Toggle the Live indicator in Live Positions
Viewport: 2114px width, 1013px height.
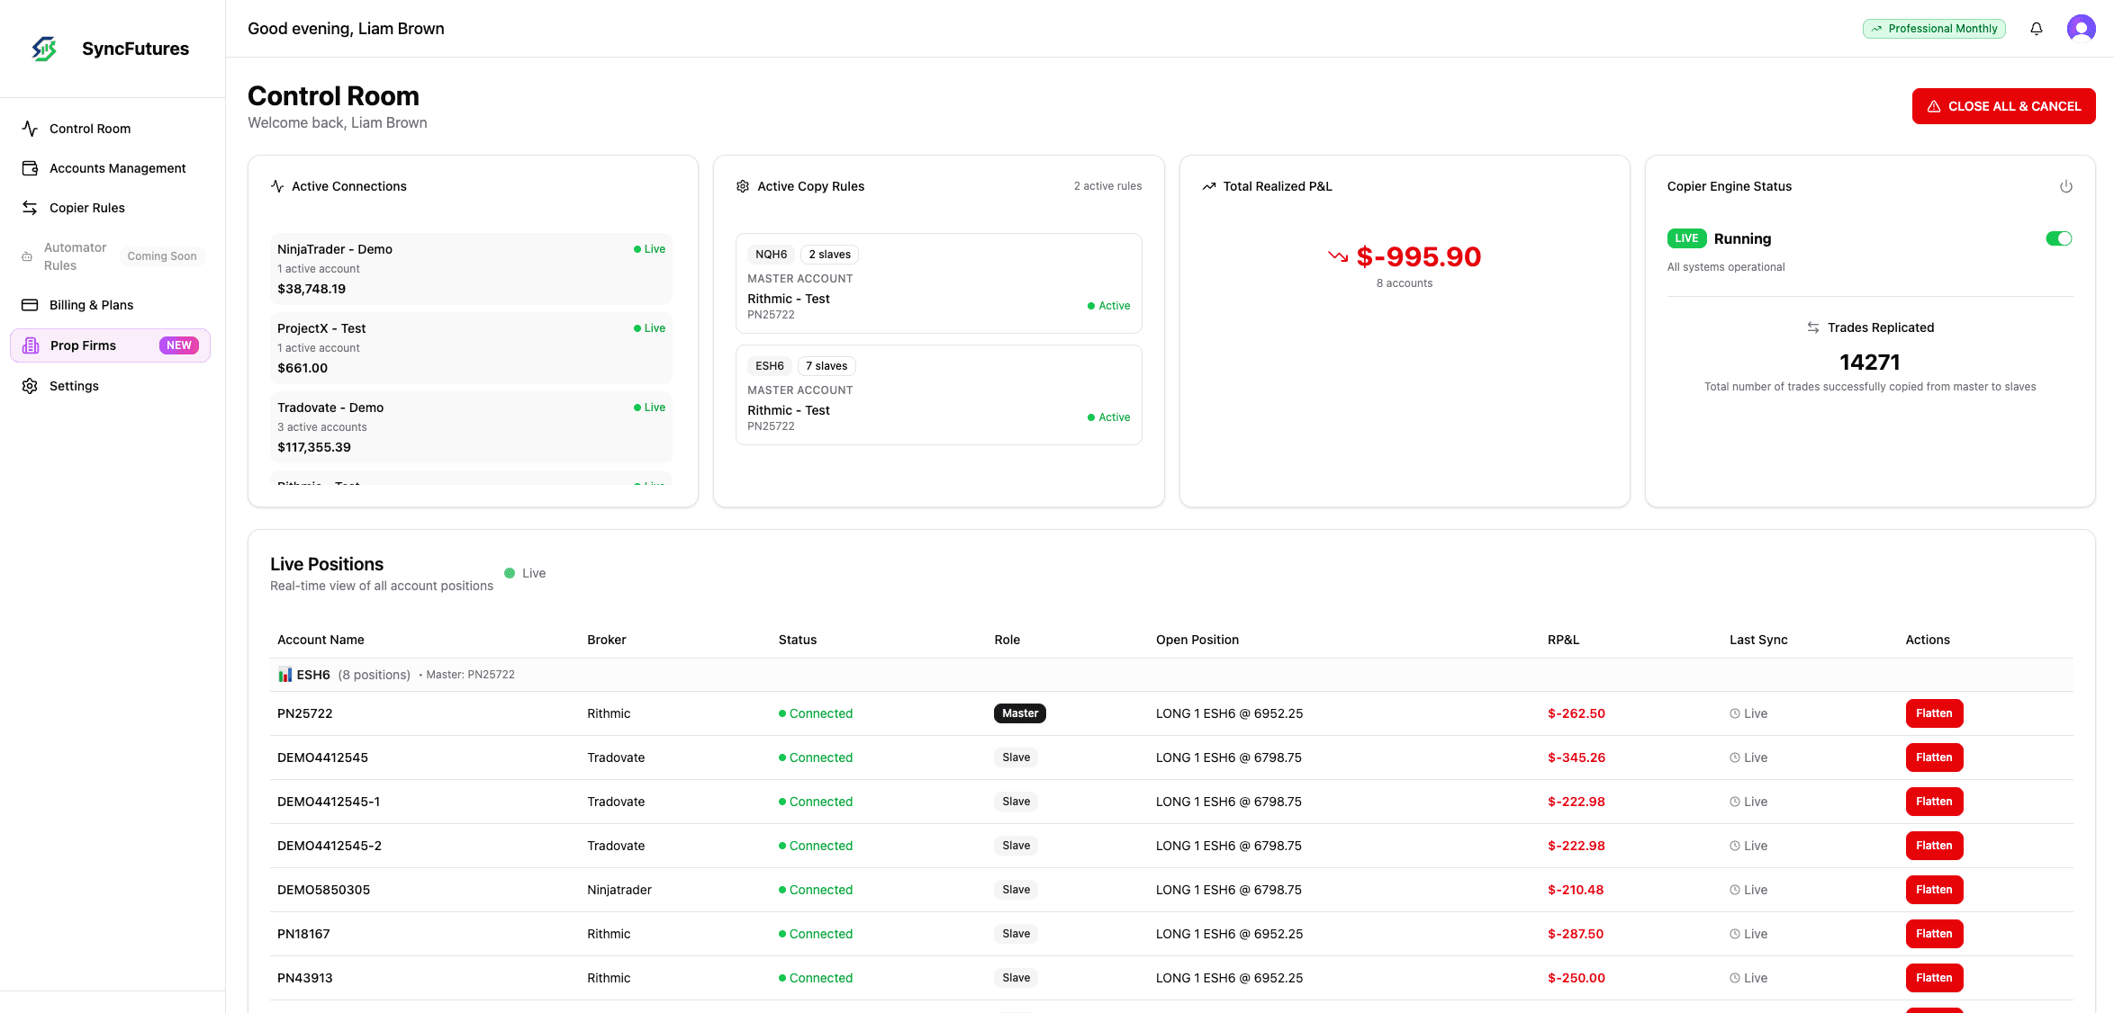525,573
